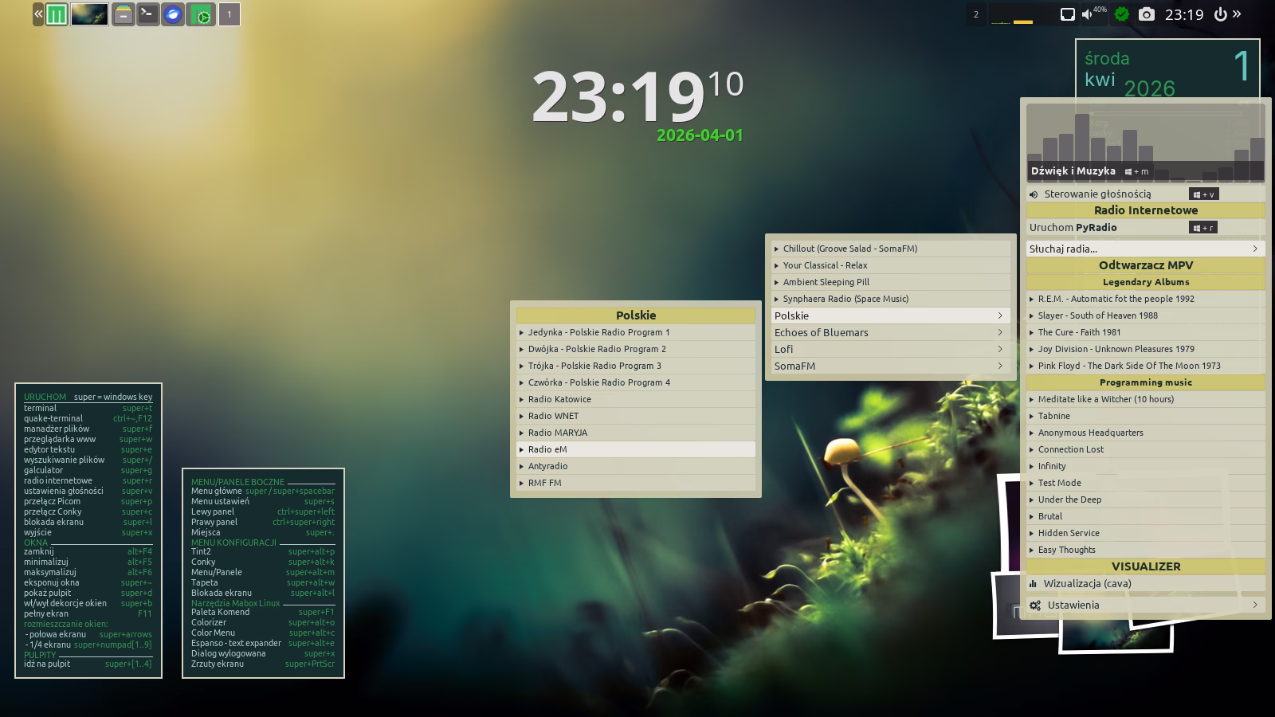Collapse the left panel double-arrow

pos(38,14)
